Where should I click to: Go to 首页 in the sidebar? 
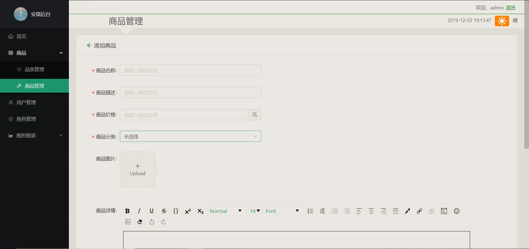(34, 36)
